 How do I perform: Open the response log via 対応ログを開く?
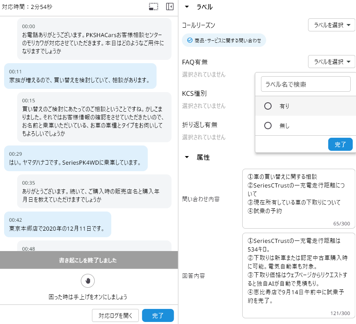click(115, 315)
